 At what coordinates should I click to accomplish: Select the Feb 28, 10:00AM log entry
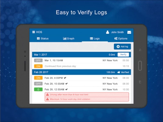pos(81,84)
